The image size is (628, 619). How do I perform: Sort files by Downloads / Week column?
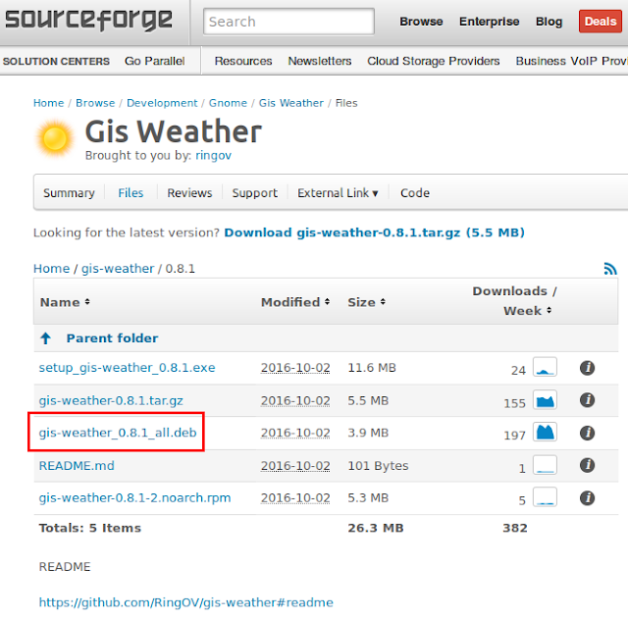[x=514, y=301]
